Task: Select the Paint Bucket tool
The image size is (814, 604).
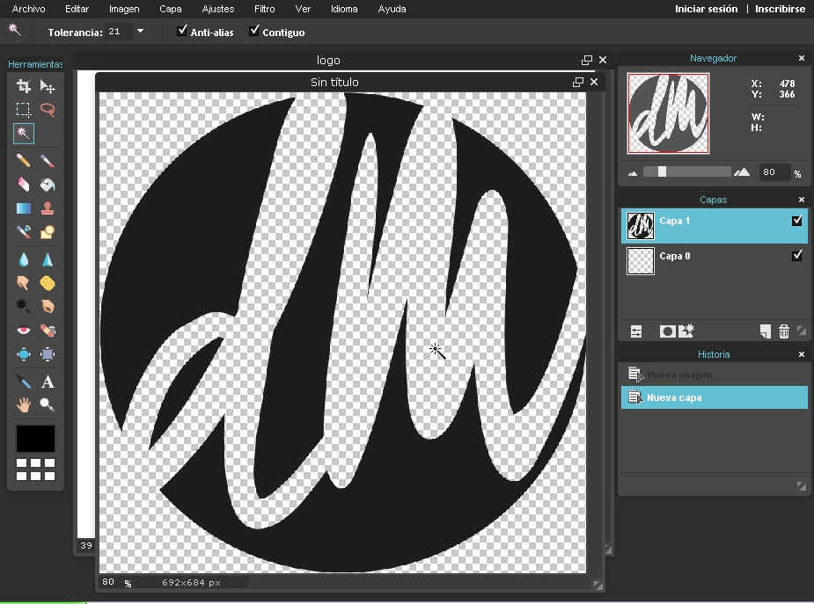Action: (x=48, y=185)
